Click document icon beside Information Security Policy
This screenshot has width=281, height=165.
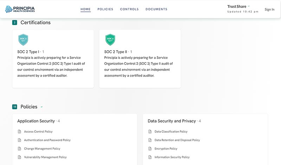pos(150,157)
